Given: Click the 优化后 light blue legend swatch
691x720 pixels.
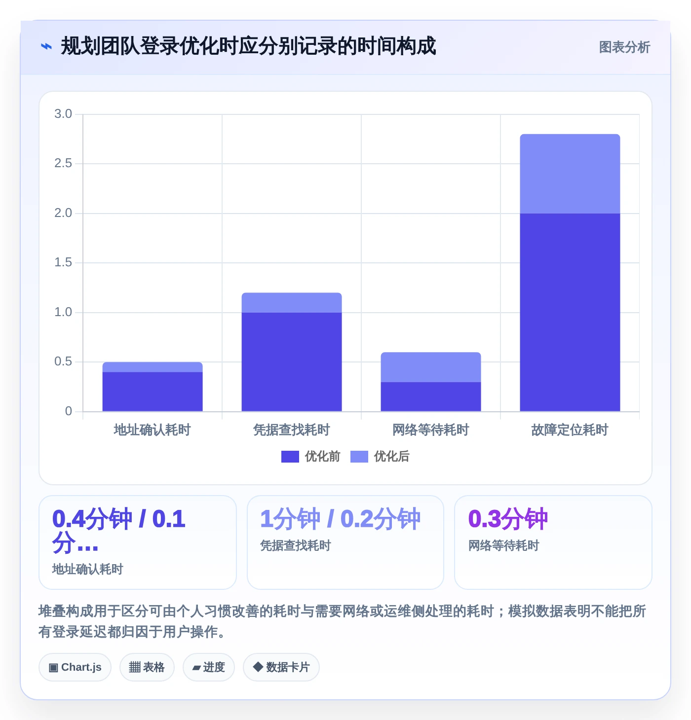Looking at the screenshot, I should [x=359, y=457].
